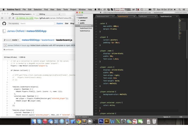Reload the Chrome page
The height and width of the screenshot is (133, 188).
9,18
